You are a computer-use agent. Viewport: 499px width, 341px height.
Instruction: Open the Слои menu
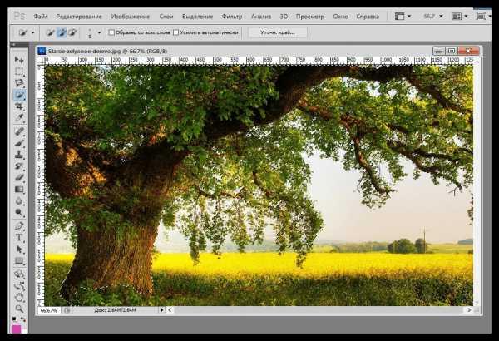click(166, 17)
